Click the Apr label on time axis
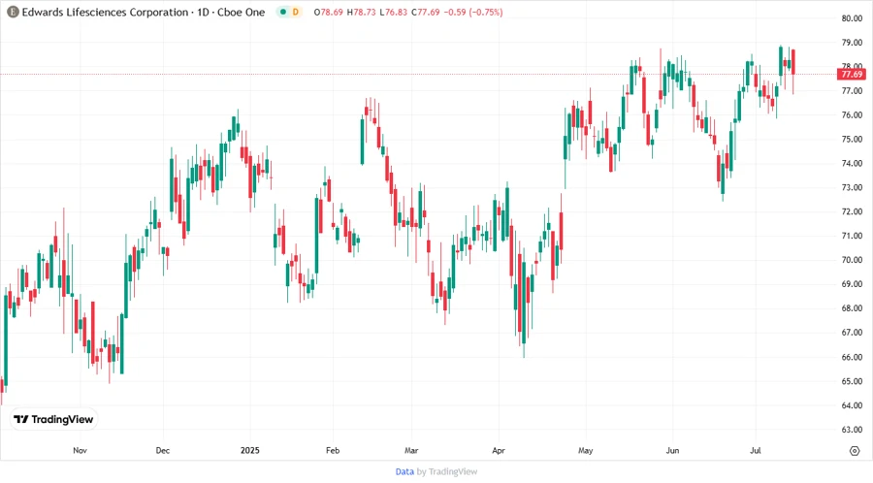 [x=499, y=451]
